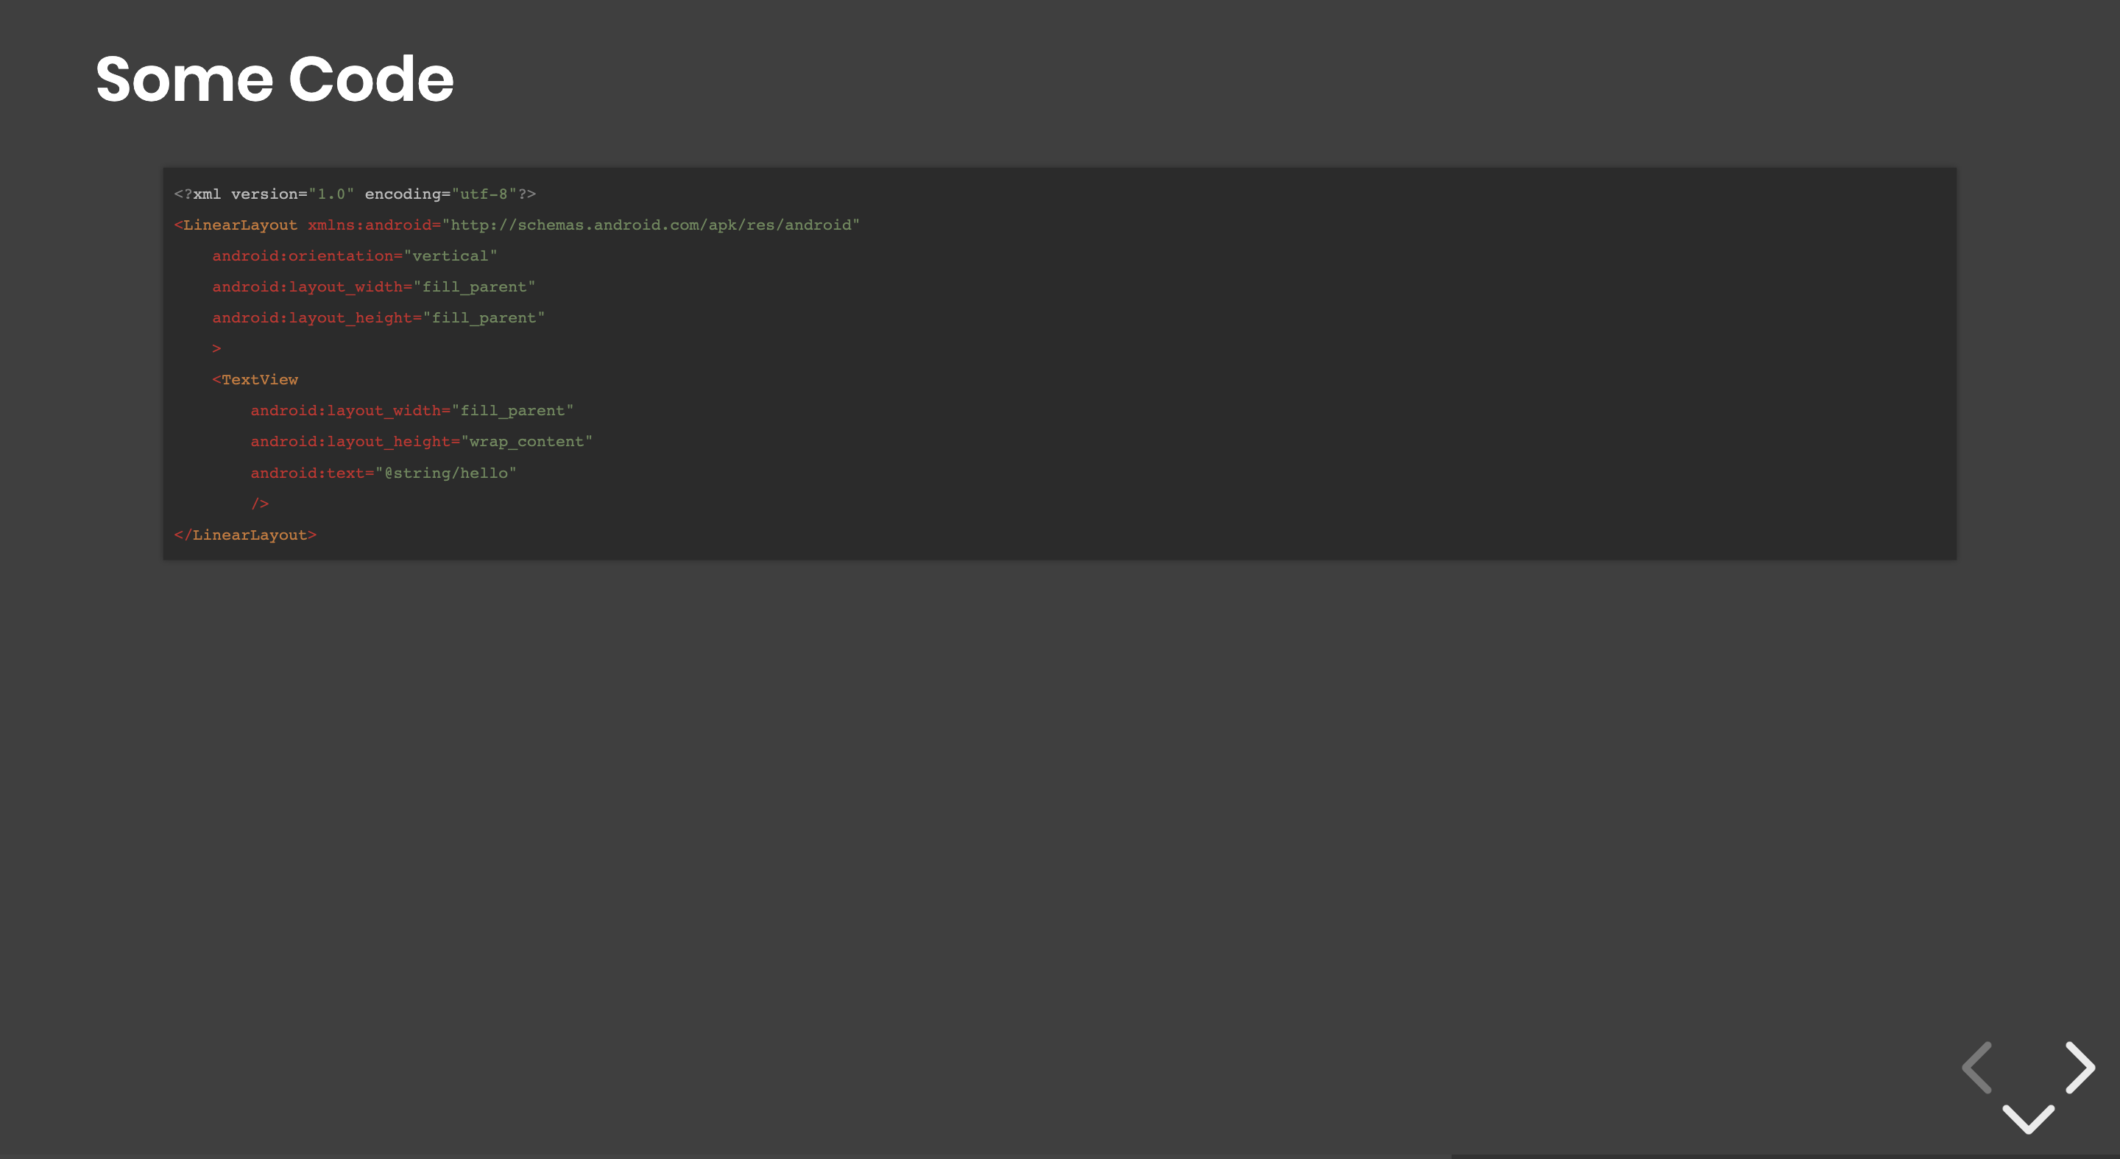The width and height of the screenshot is (2120, 1159).
Task: Click LinearLayout's android:layout_height="fill_parent" line
Action: point(378,318)
